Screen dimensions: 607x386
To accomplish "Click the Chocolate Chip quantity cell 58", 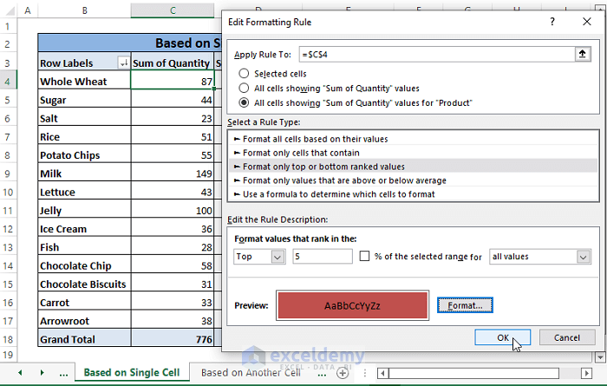I will point(173,265).
